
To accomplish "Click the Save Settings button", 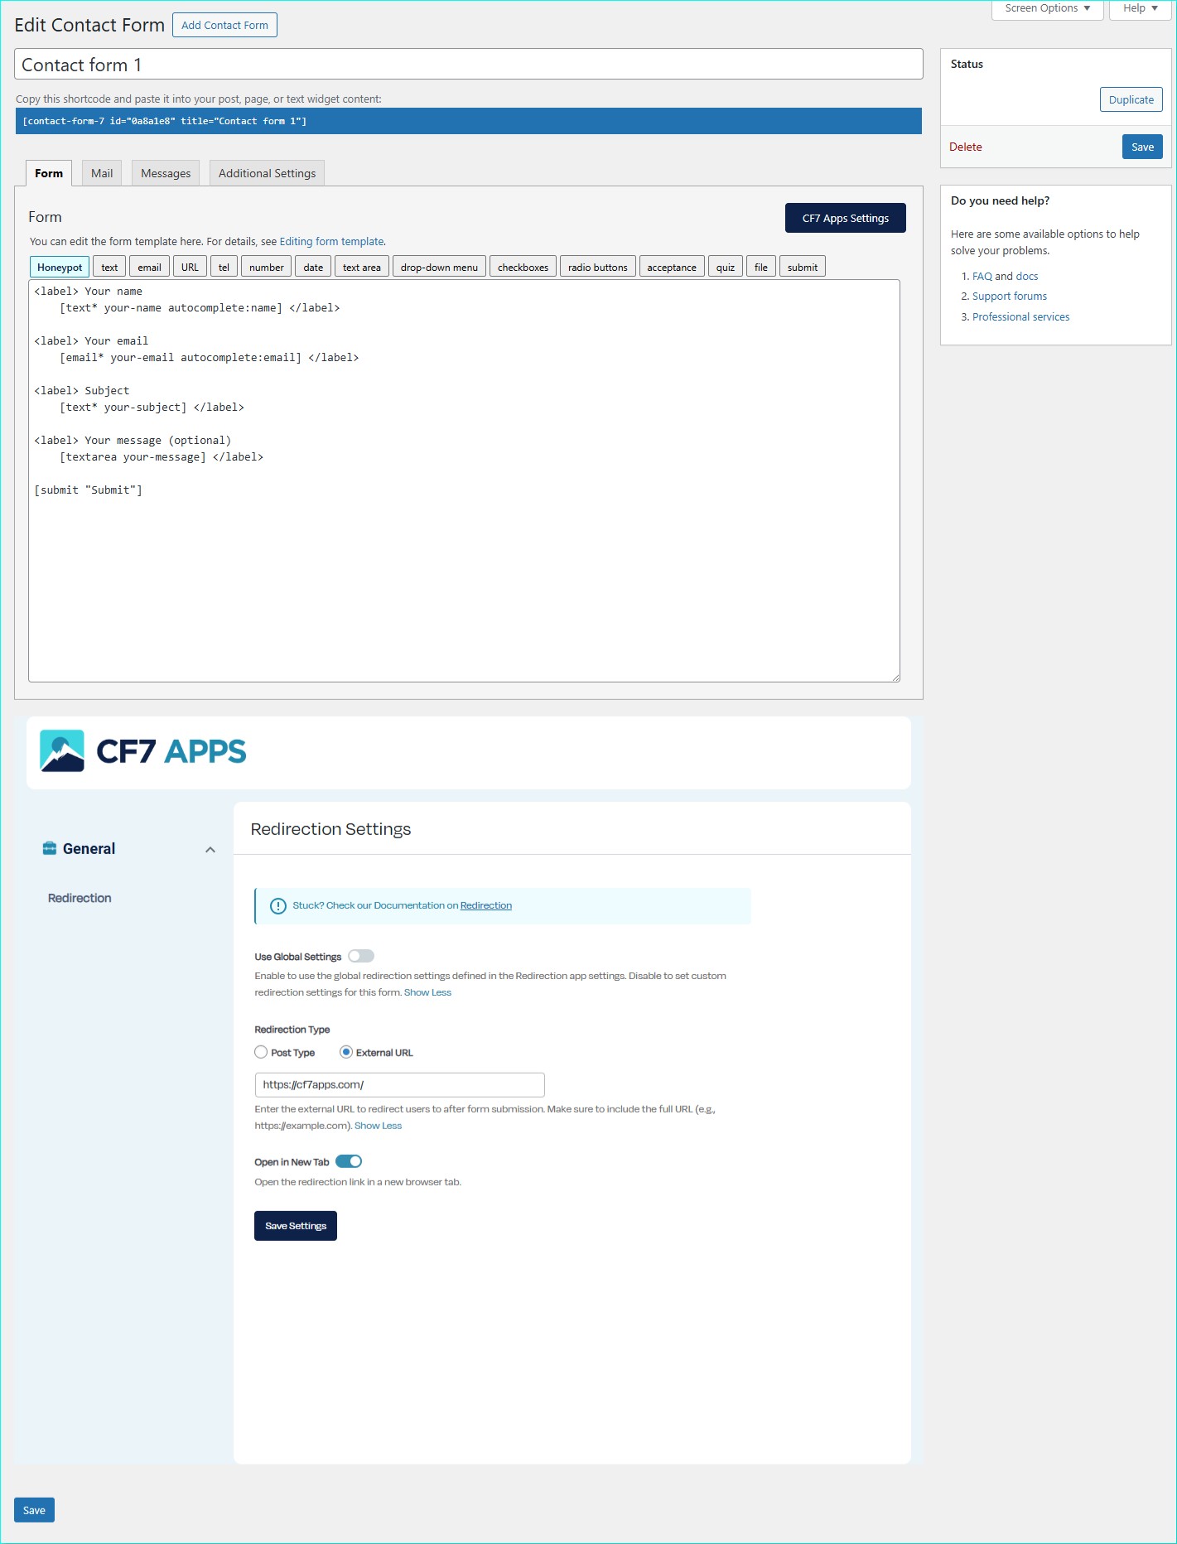I will 296,1226.
